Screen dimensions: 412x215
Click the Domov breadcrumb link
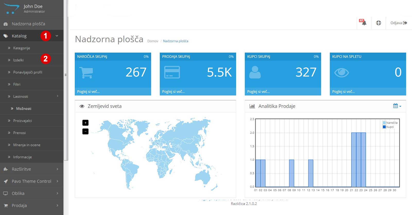[153, 41]
